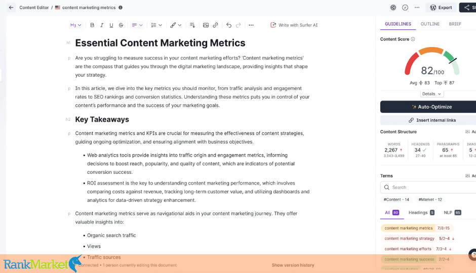Open more toolbar options ellipsis
The width and height of the screenshot is (476, 273).
click(251, 25)
